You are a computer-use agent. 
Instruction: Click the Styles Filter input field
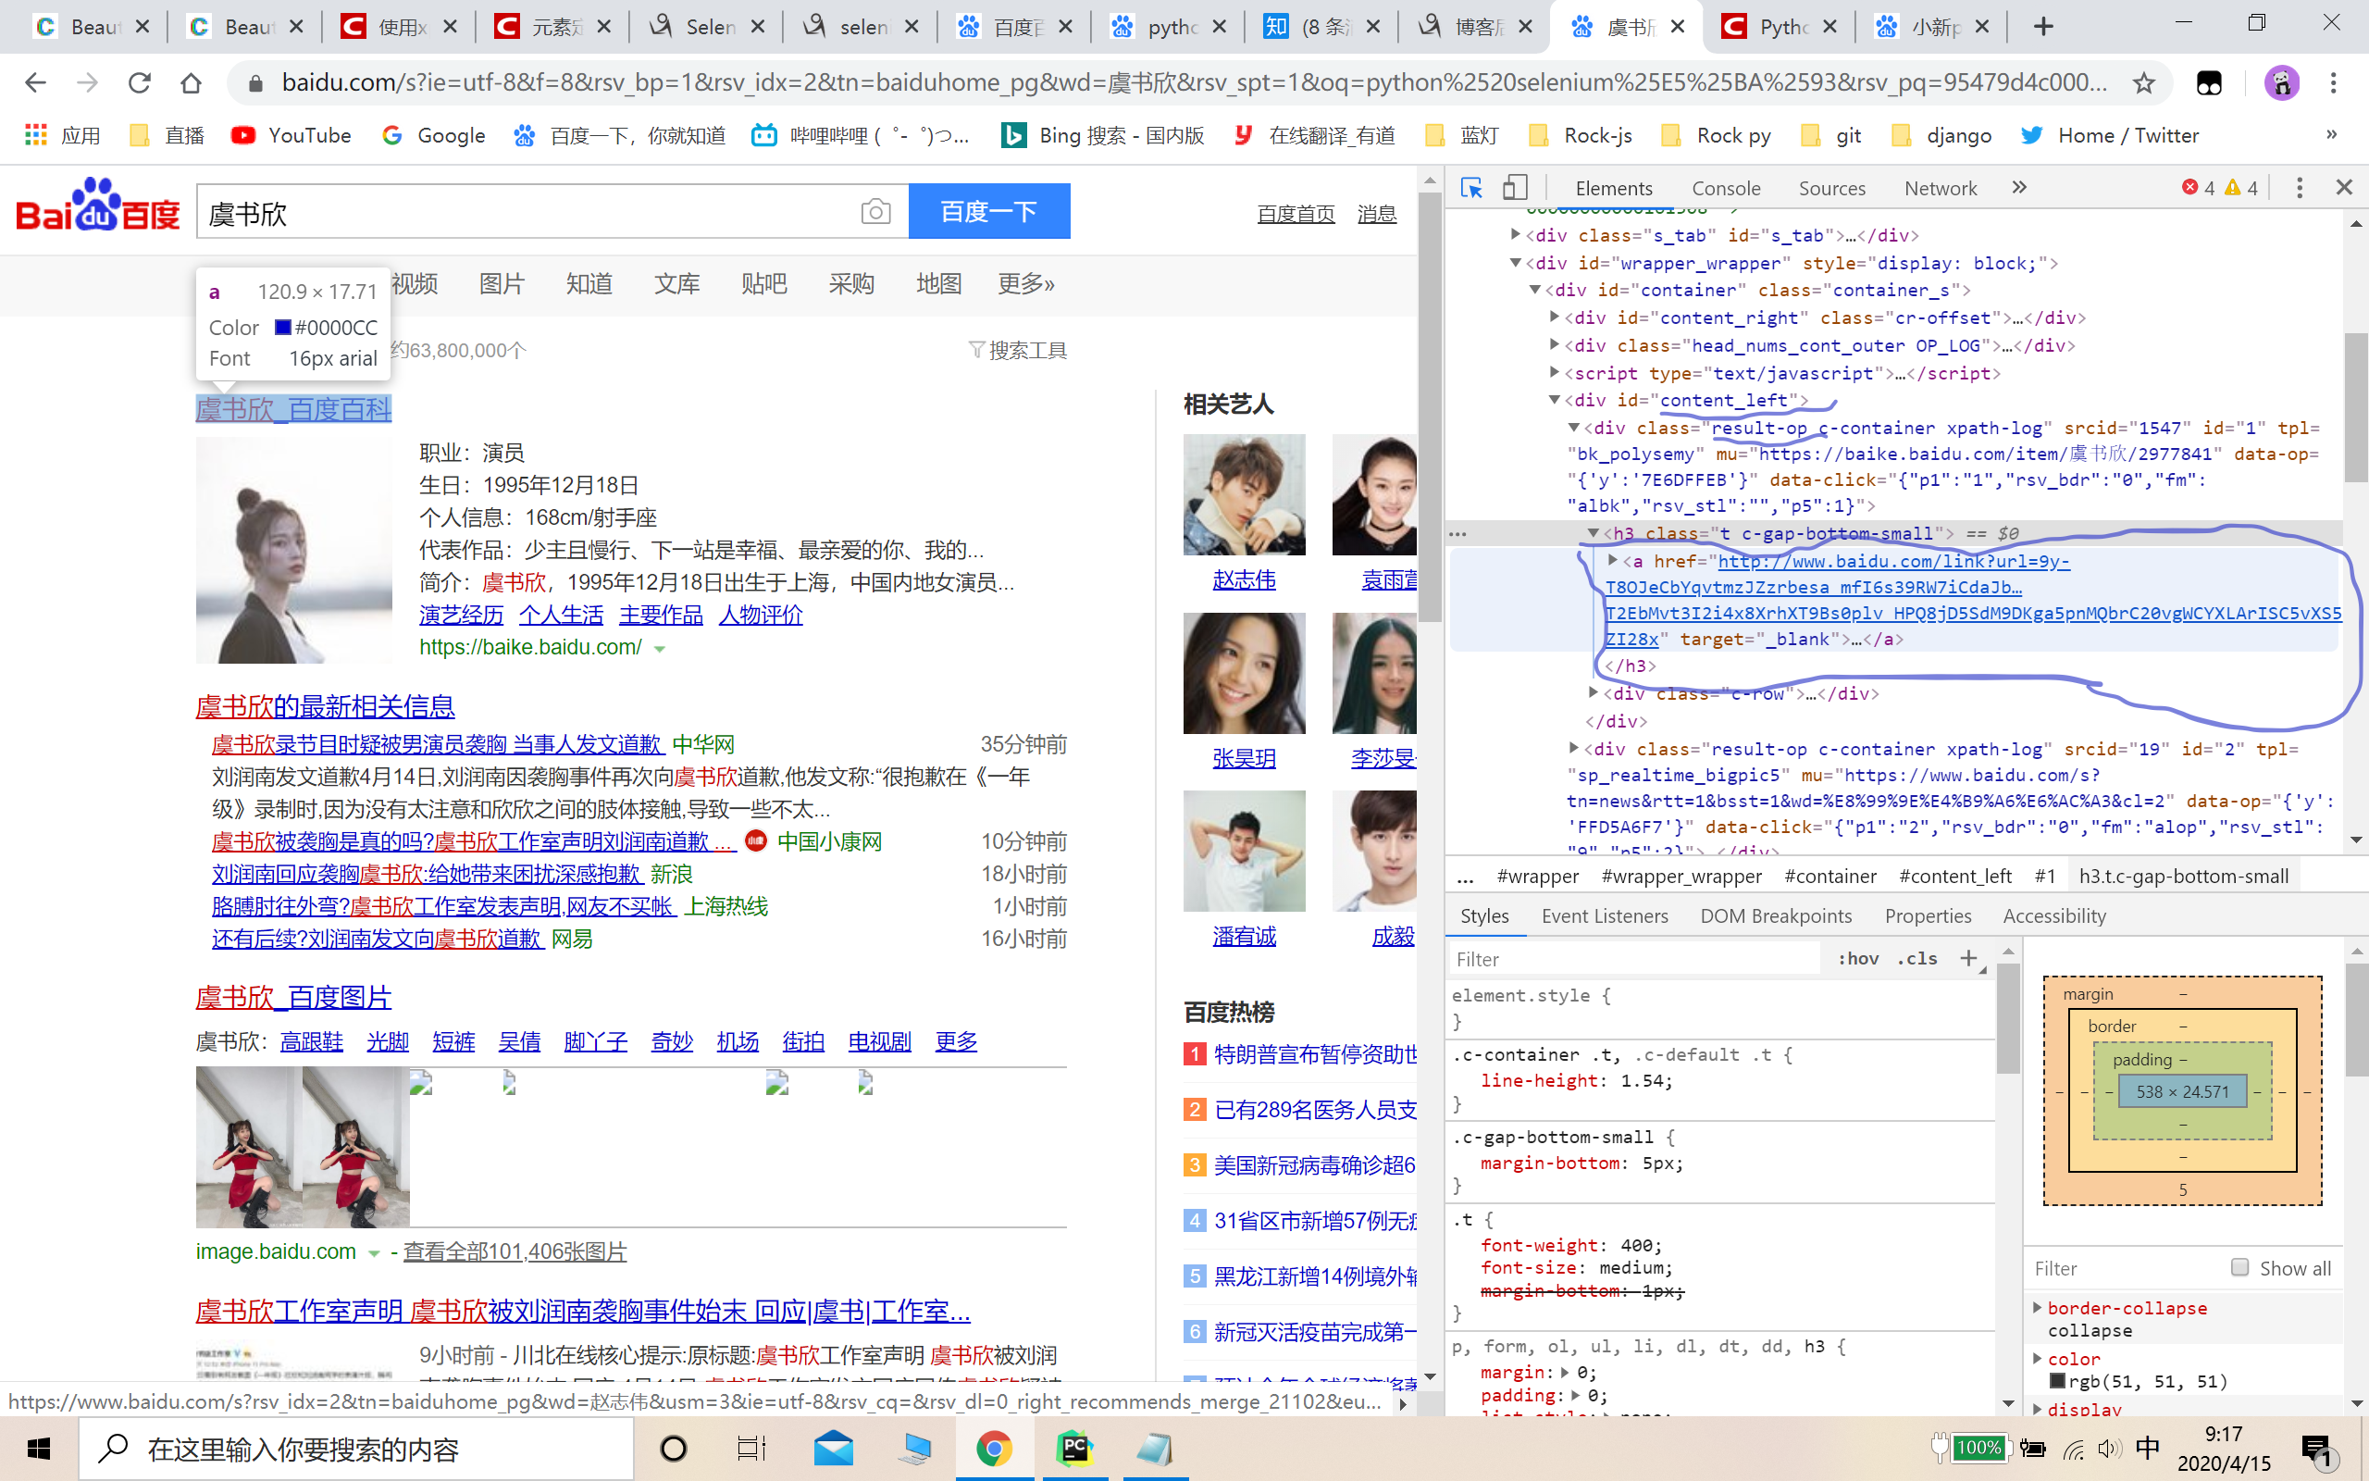(1635, 959)
